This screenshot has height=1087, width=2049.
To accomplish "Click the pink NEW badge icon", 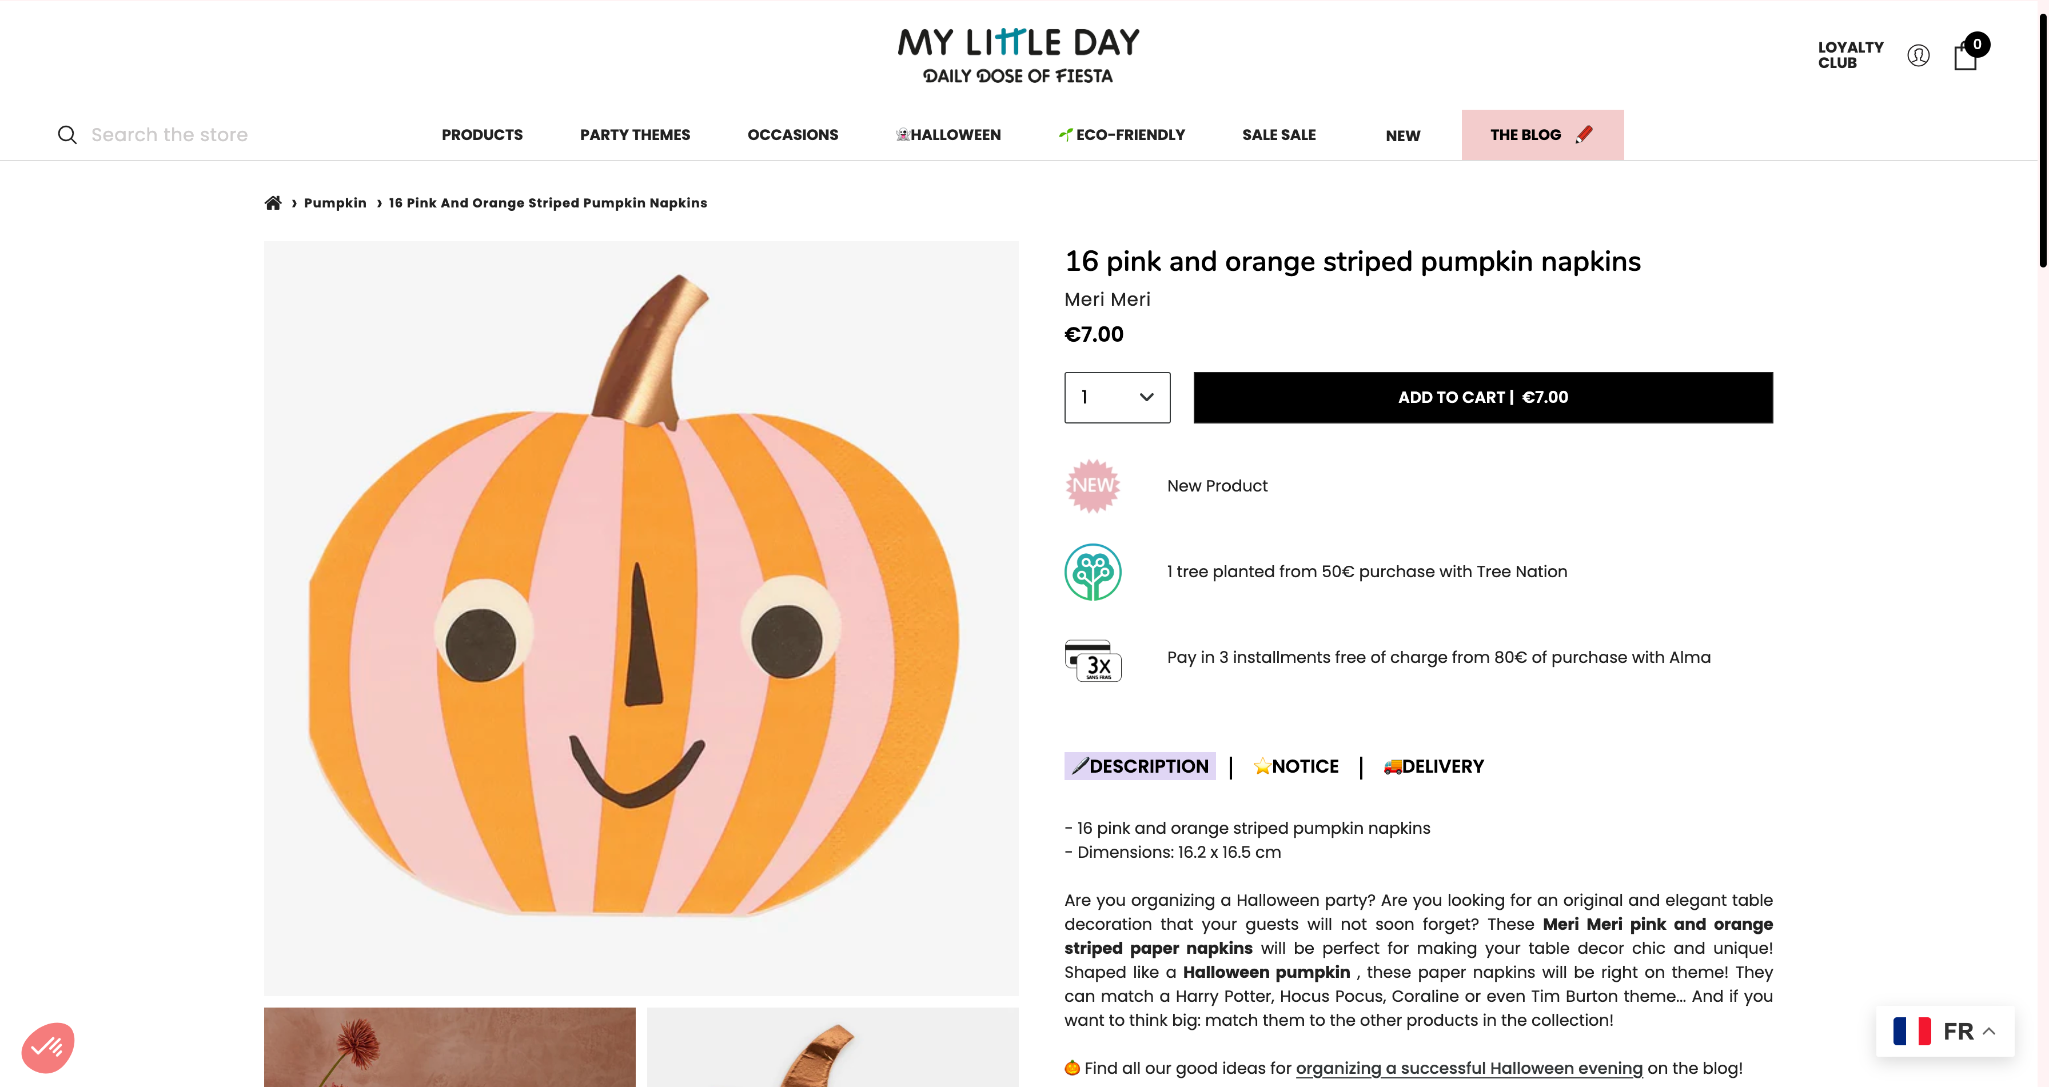I will tap(1092, 486).
